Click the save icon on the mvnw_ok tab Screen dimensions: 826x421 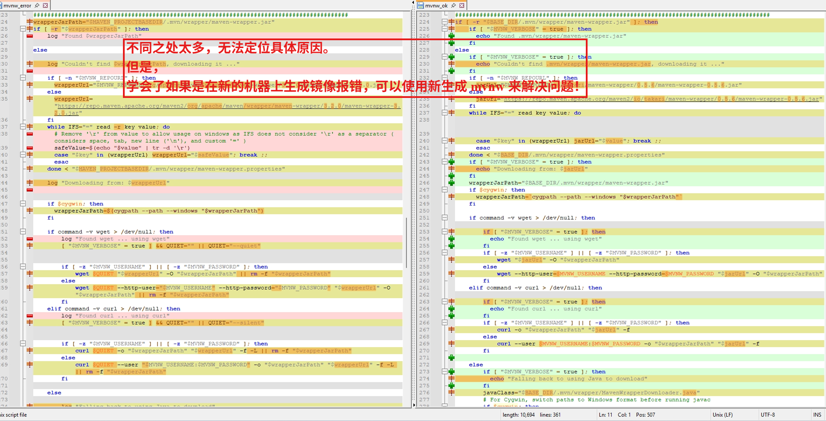click(421, 5)
